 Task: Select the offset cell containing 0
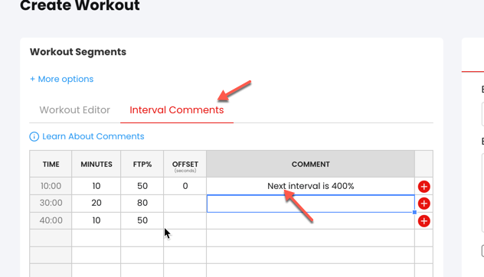point(185,186)
